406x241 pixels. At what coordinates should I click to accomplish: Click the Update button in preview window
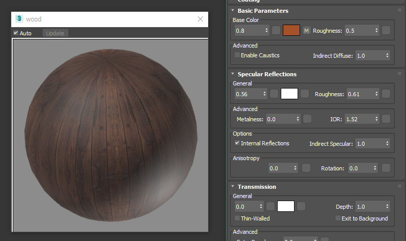55,33
